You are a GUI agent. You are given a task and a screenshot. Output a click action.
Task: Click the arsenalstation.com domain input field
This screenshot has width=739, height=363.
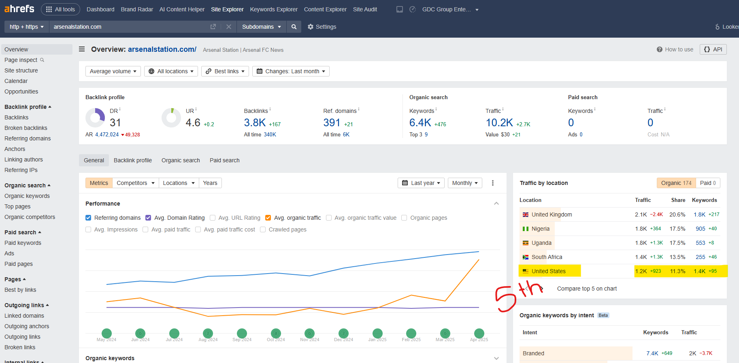(130, 27)
